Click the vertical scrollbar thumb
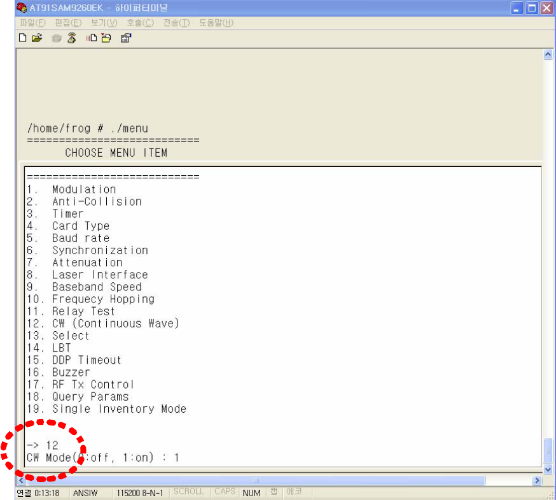556x500 pixels. 548,451
